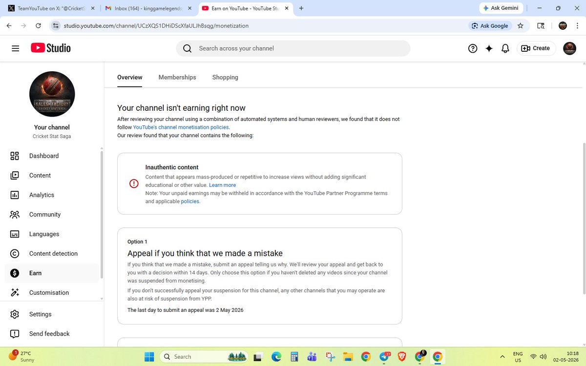Click the YouTube Studio logo
This screenshot has width=586, height=366.
(x=51, y=48)
